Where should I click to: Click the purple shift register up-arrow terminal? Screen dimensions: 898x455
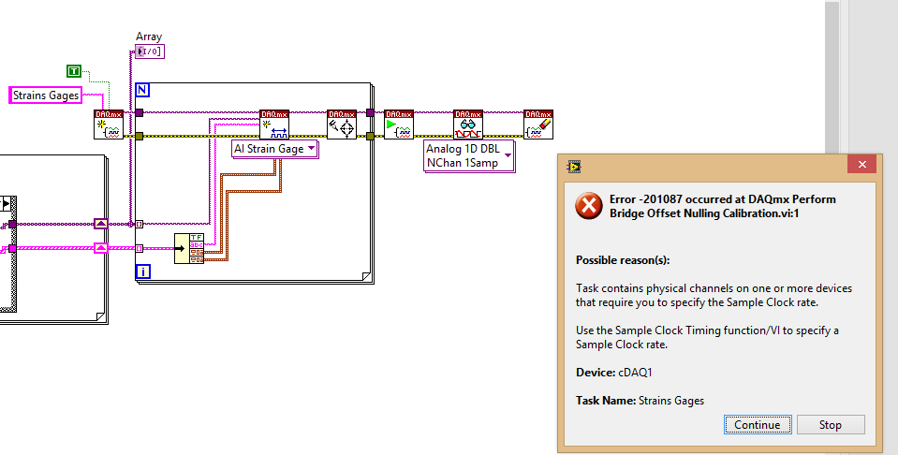tap(101, 224)
